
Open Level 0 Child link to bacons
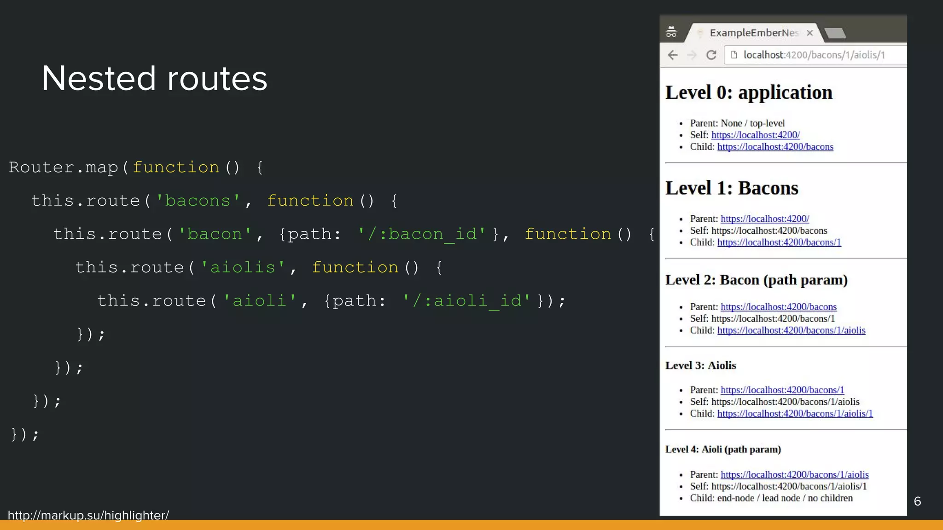coord(775,147)
